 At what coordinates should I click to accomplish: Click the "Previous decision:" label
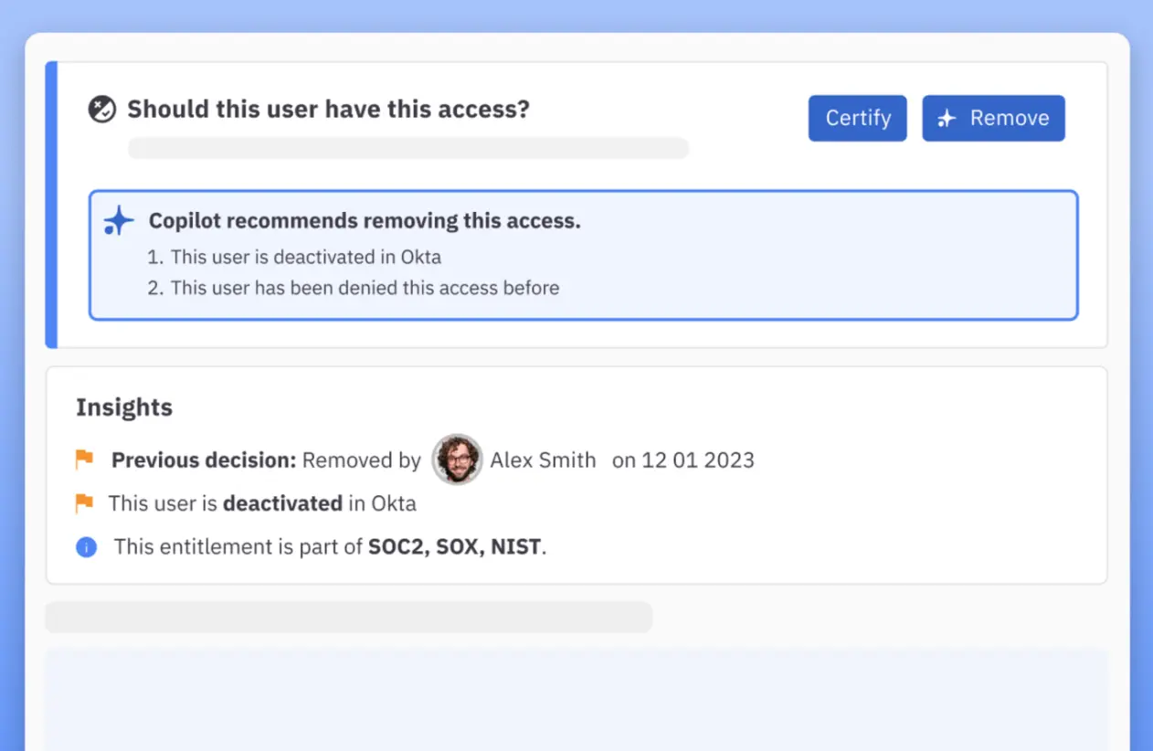pyautogui.click(x=204, y=460)
